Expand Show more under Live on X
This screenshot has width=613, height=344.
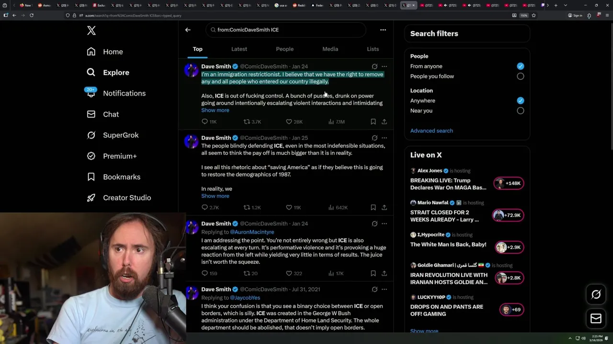[x=424, y=331]
